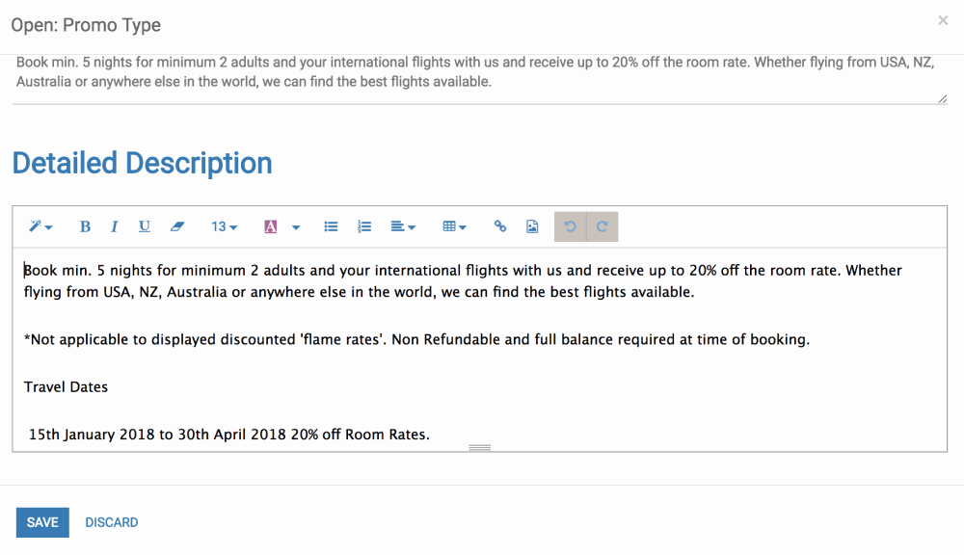Click the redo button in editor toolbar
This screenshot has height=555, width=964.
point(602,226)
